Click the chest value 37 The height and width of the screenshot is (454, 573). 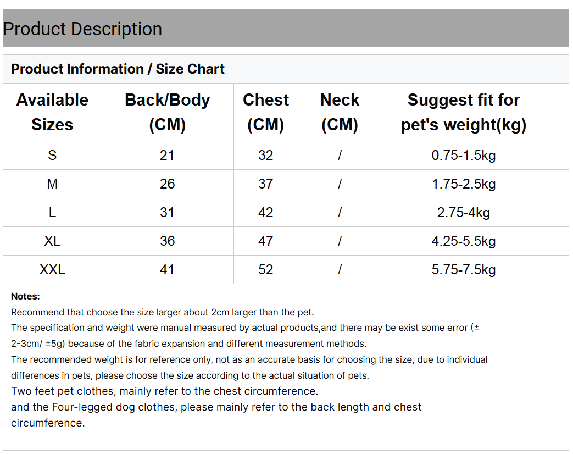[266, 184]
